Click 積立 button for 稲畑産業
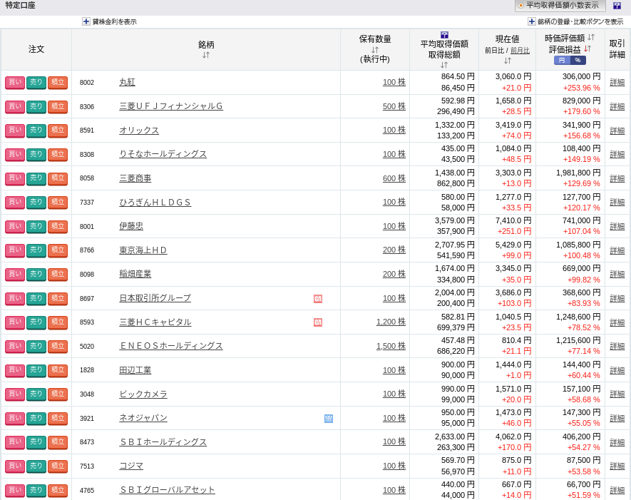This screenshot has width=631, height=500. point(58,275)
